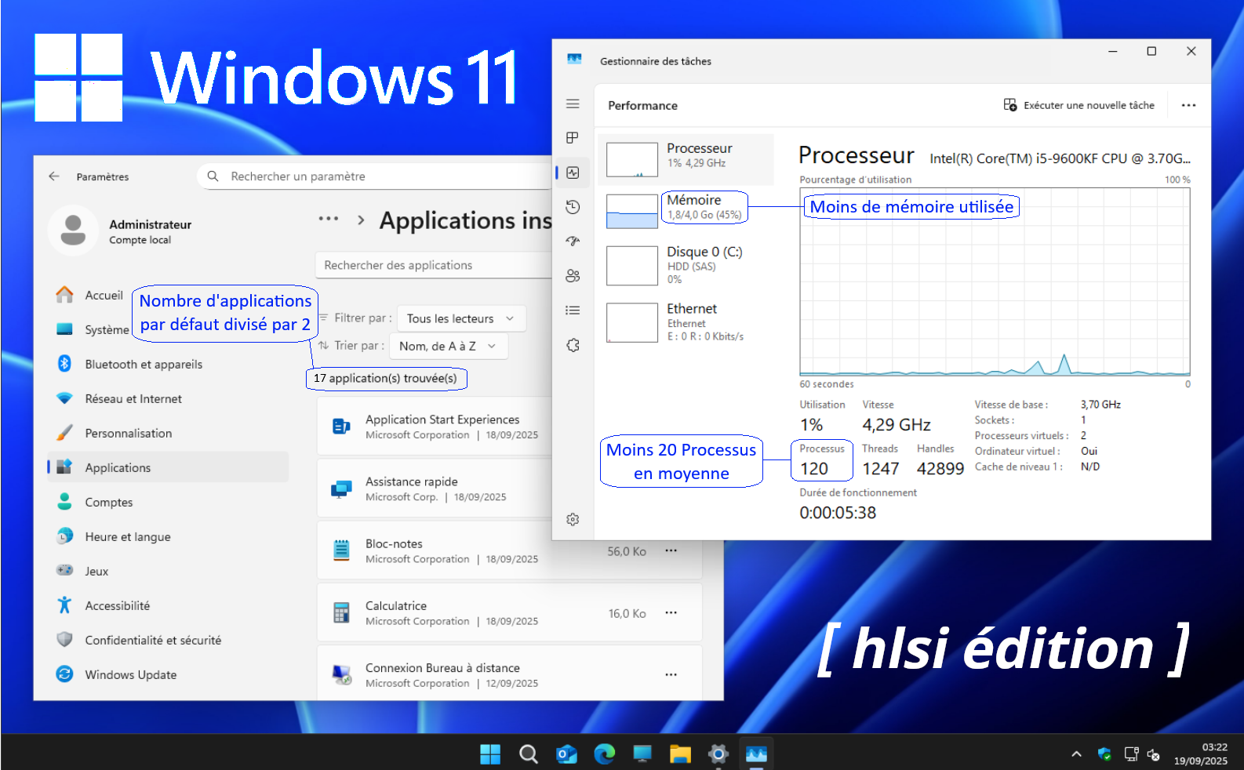Open 'Bluetooth et appareils' settings section
The width and height of the screenshot is (1244, 770).
(143, 365)
